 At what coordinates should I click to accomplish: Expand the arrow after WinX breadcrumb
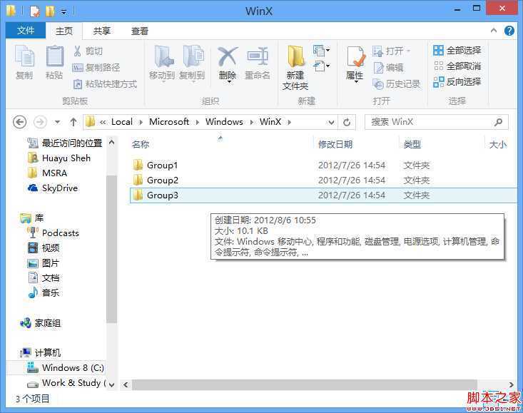pos(290,122)
